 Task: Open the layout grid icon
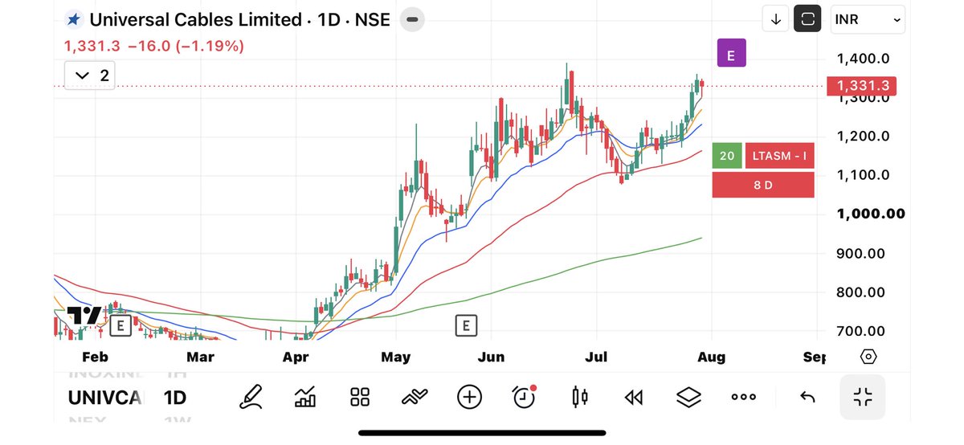click(x=360, y=397)
